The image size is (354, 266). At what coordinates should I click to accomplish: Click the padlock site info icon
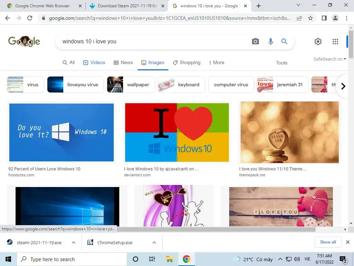tap(44, 18)
